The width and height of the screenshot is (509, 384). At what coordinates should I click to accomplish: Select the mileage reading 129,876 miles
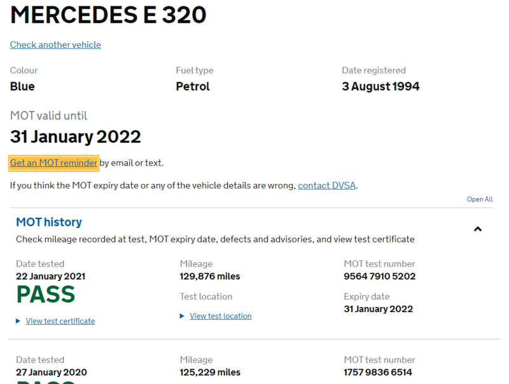211,276
